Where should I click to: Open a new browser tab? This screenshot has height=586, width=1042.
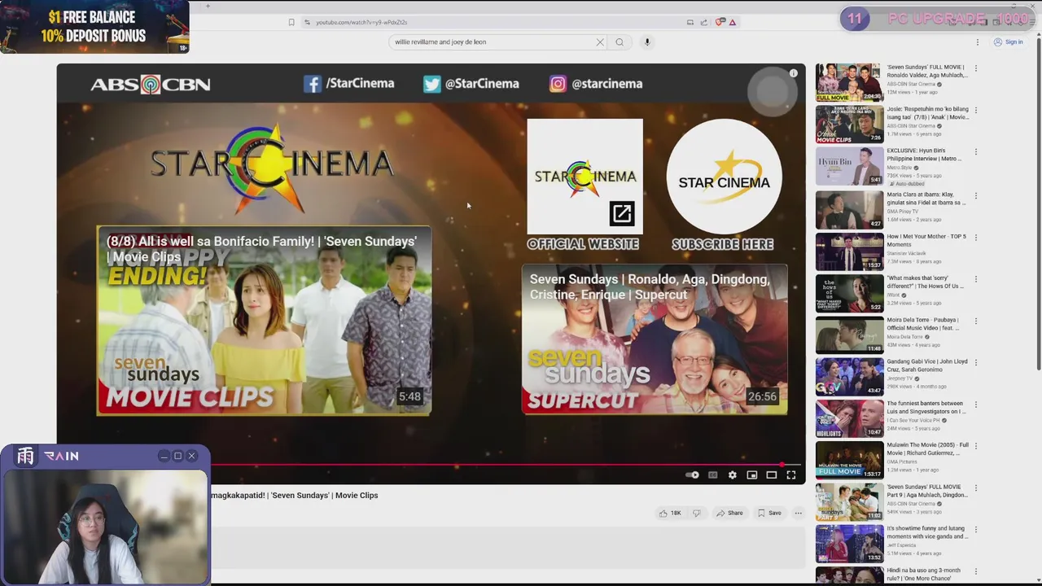pyautogui.click(x=208, y=6)
